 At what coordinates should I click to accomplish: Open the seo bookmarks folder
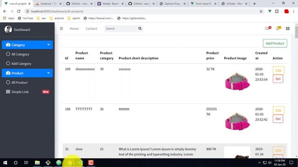[x=41, y=19]
